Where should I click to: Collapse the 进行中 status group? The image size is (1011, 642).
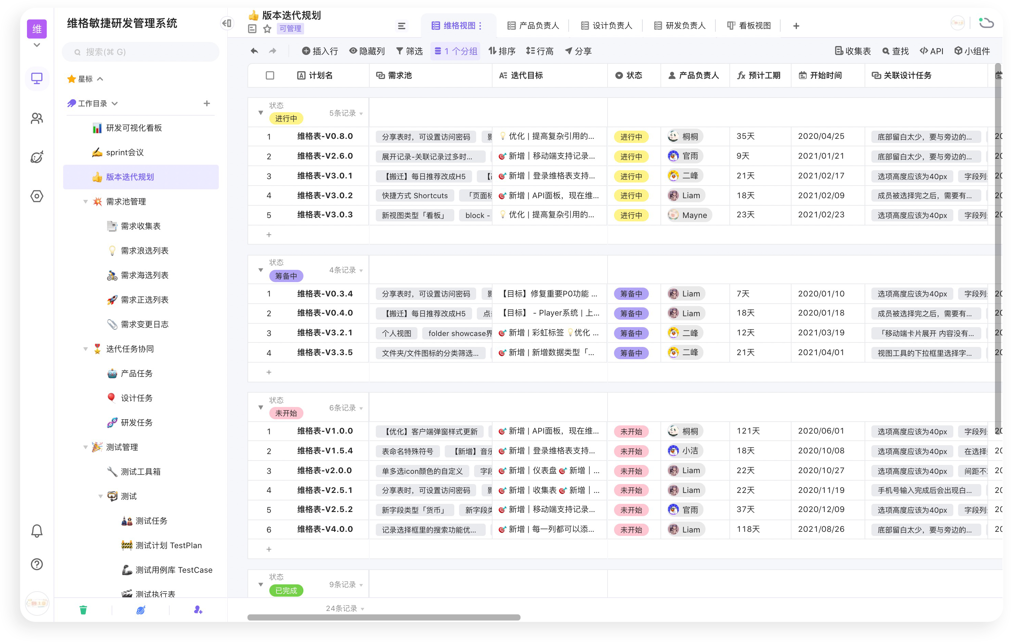(x=260, y=113)
